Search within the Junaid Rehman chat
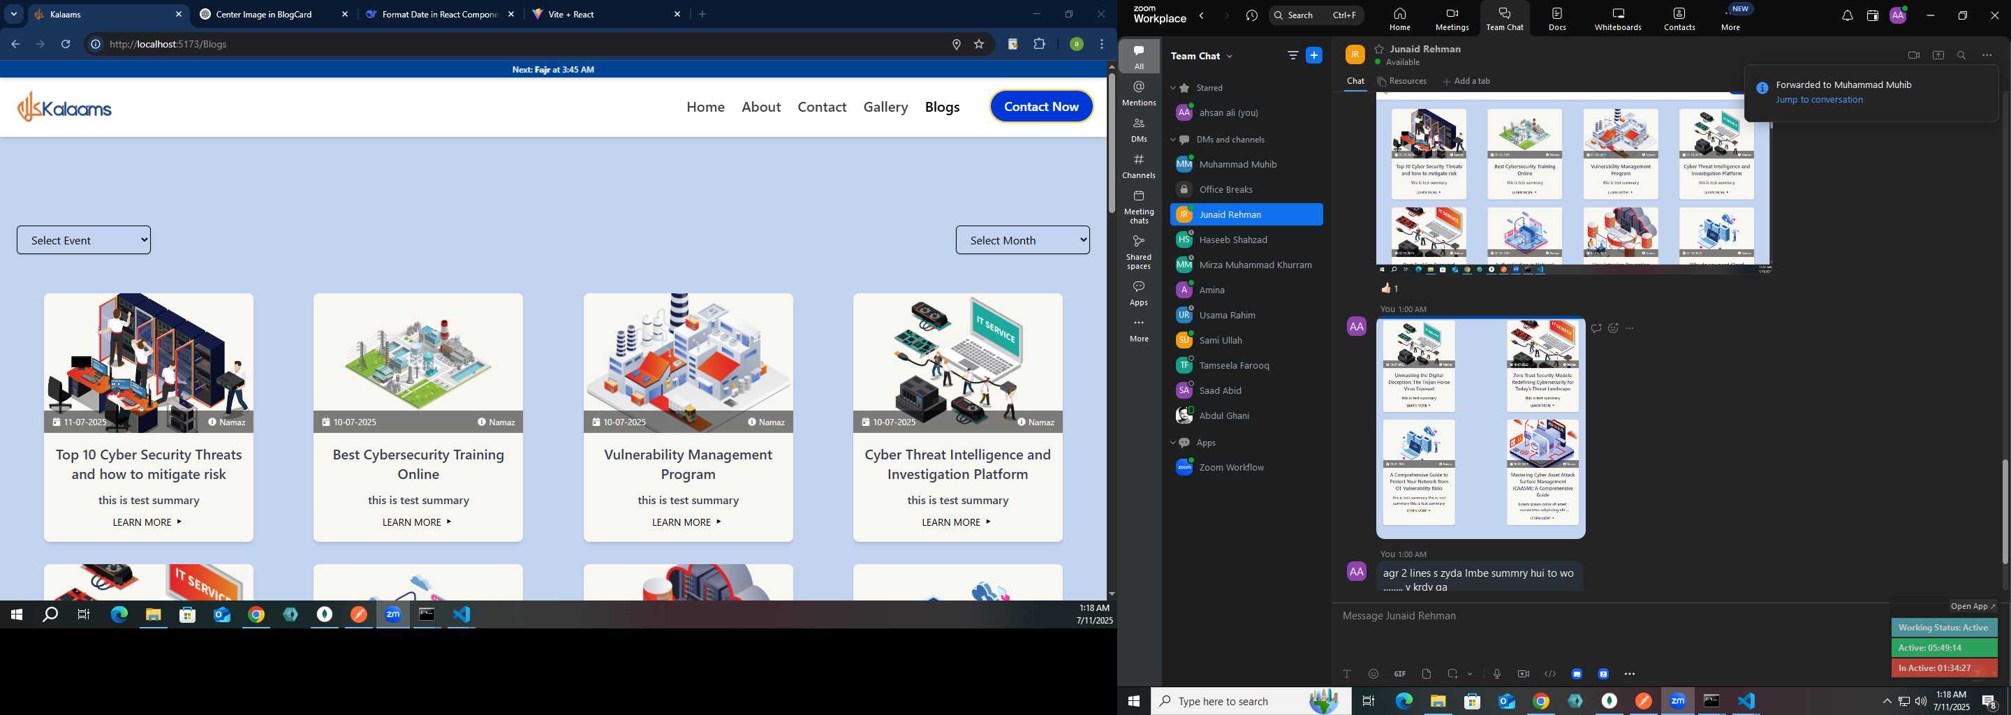 point(1962,55)
